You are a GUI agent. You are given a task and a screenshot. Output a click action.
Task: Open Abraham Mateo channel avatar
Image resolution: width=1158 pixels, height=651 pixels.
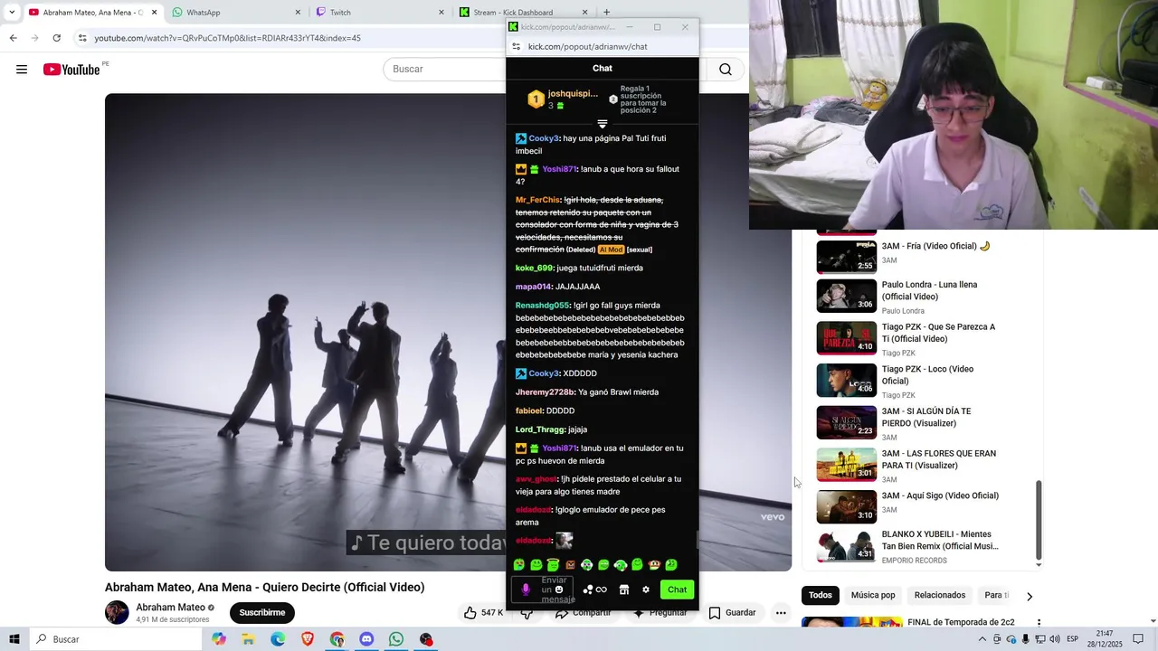point(117,613)
